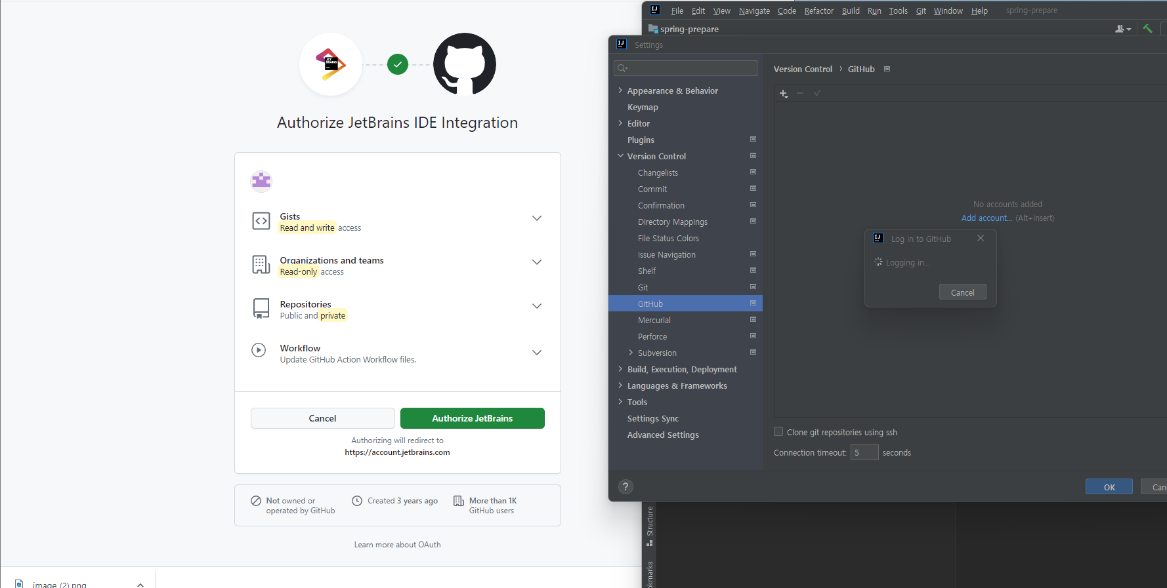The image size is (1167, 588).
Task: Click the remove account minus icon
Action: click(800, 93)
